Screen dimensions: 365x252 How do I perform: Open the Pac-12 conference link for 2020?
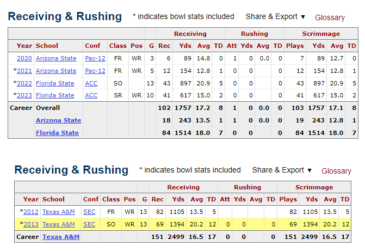95,58
